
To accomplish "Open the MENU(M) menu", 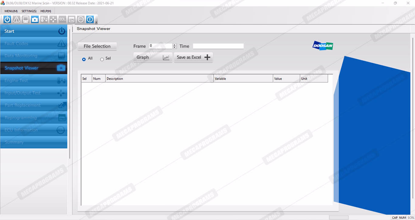I will pos(11,11).
